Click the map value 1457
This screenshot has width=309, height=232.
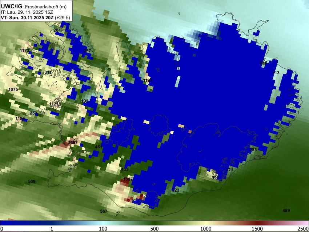pos(73,143)
